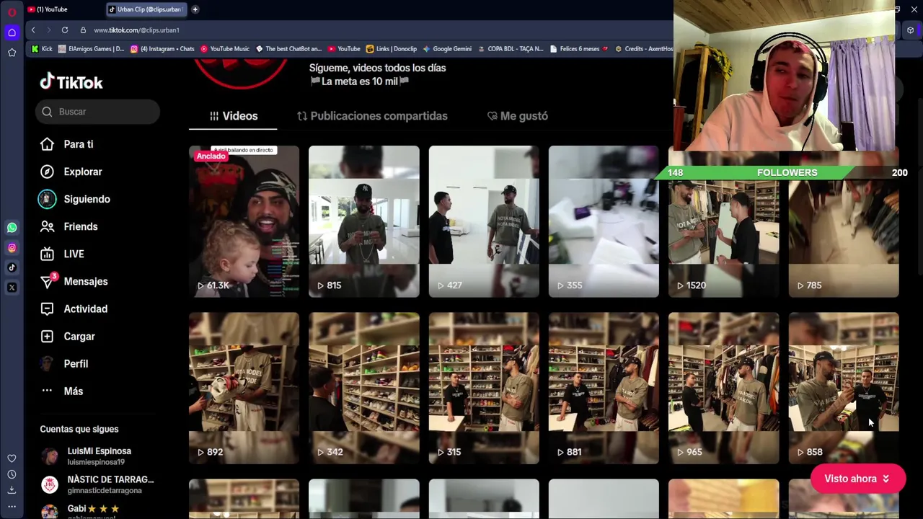
Task: Click the Explorar compass icon
Action: pyautogui.click(x=47, y=172)
